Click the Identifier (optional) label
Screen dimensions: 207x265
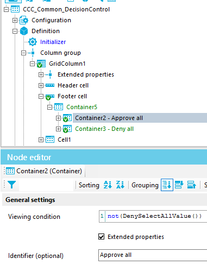pos(36,256)
